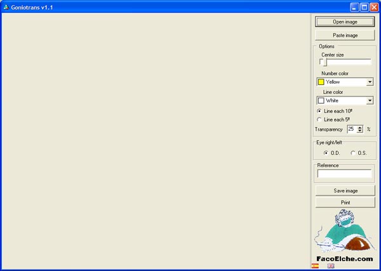This screenshot has width=381, height=271.
Task: Click the Goniotrans title bar app icon
Action: coord(6,7)
